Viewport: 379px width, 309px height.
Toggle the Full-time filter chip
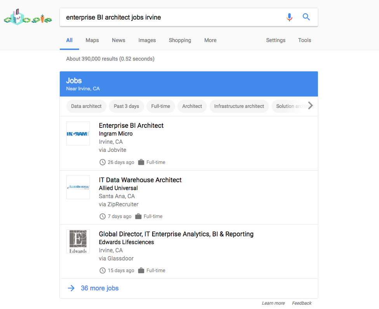(161, 106)
